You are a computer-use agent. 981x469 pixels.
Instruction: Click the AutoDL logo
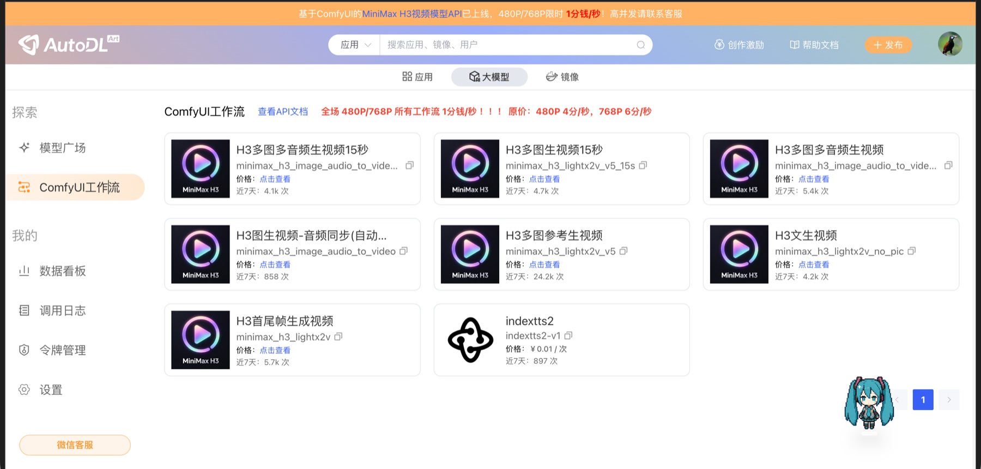pyautogui.click(x=69, y=45)
